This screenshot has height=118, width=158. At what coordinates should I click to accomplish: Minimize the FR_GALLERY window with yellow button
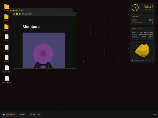tap(17, 14)
